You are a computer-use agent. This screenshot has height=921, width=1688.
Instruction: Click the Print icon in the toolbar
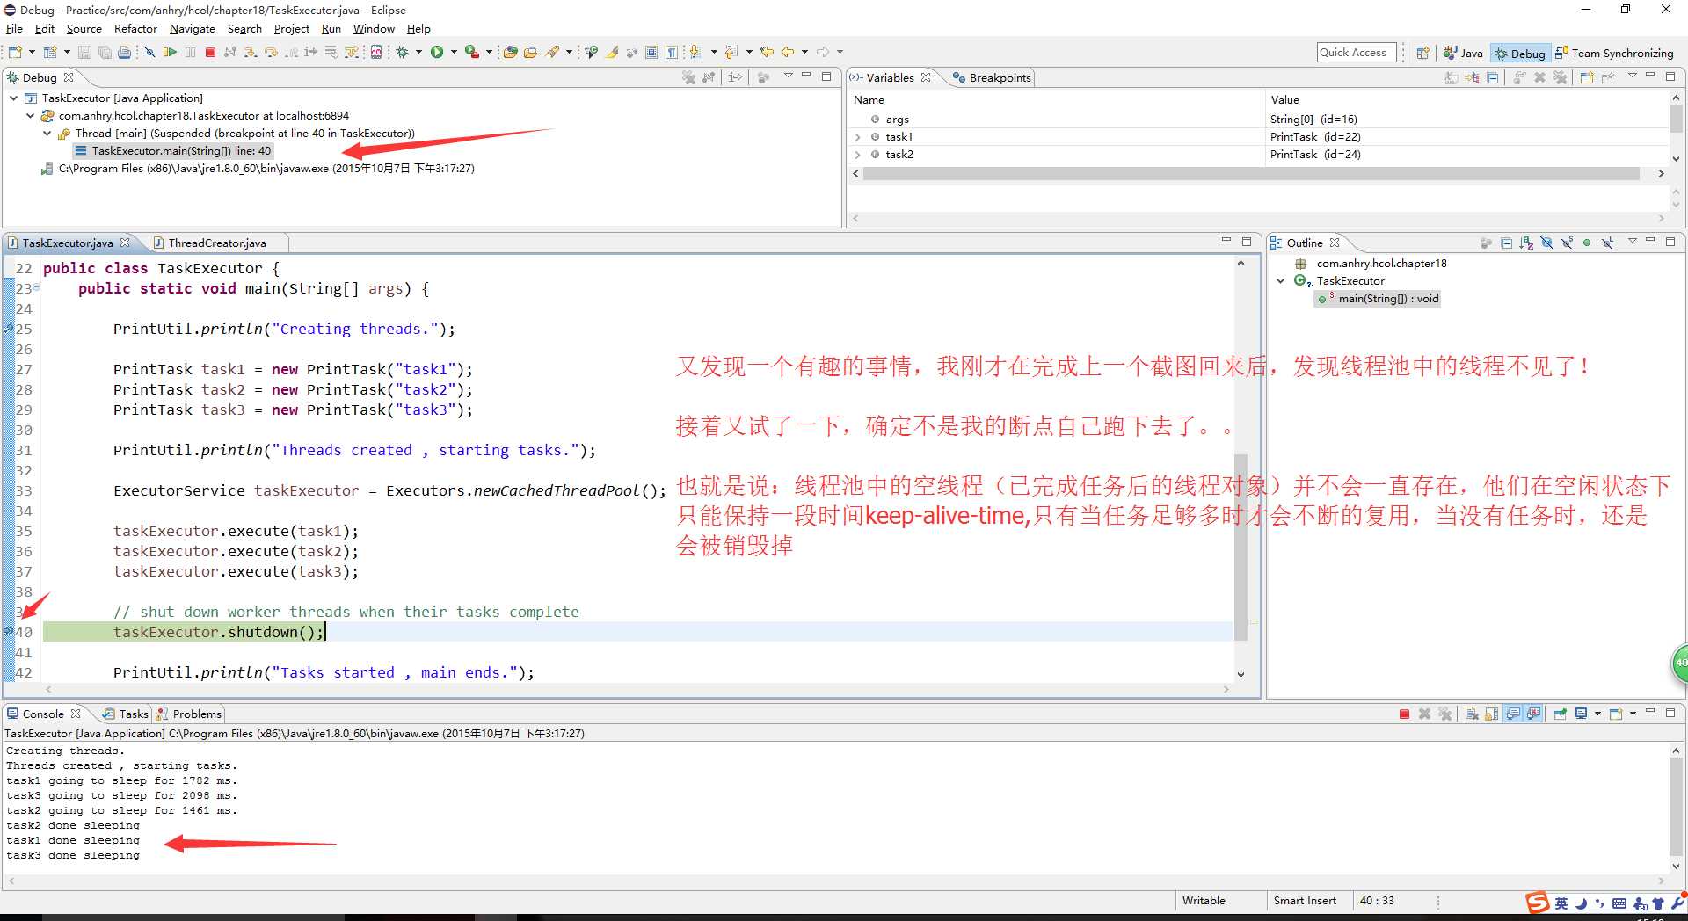(124, 52)
